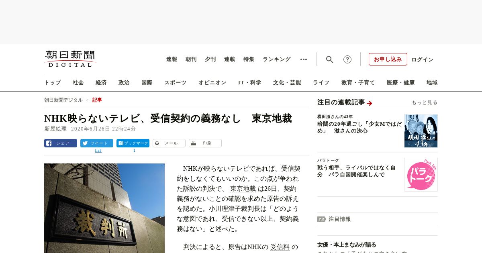This screenshot has height=253, width=482.
Task: Click the 横田滋さんの43年 series label
Action: tap(335, 116)
